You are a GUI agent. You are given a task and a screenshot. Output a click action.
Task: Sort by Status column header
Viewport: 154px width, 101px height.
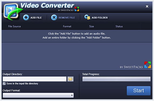click(x=119, y=26)
